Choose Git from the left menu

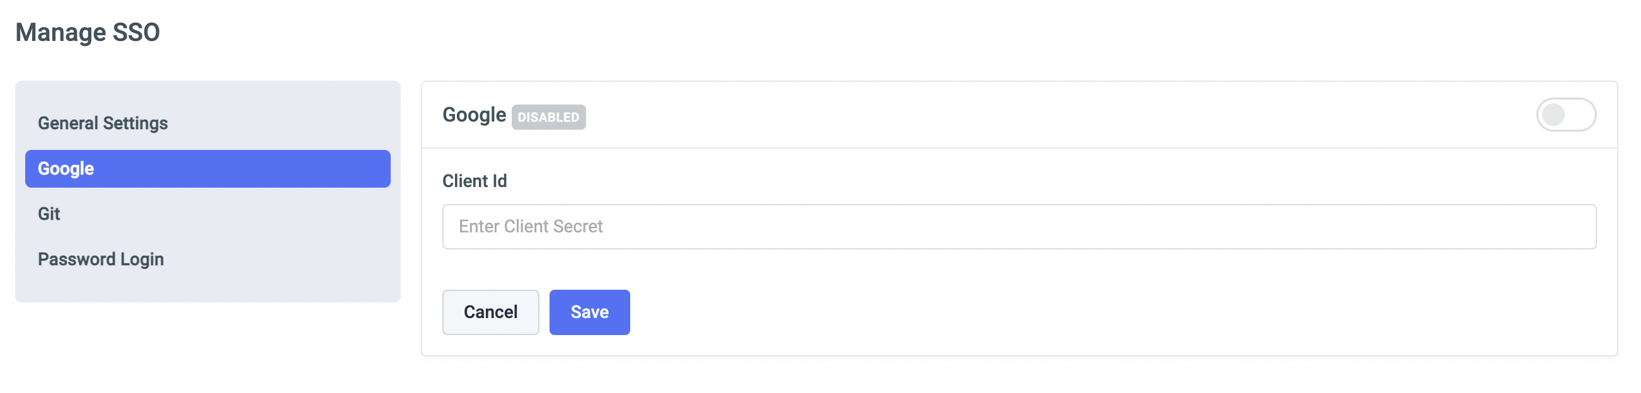pyautogui.click(x=49, y=214)
